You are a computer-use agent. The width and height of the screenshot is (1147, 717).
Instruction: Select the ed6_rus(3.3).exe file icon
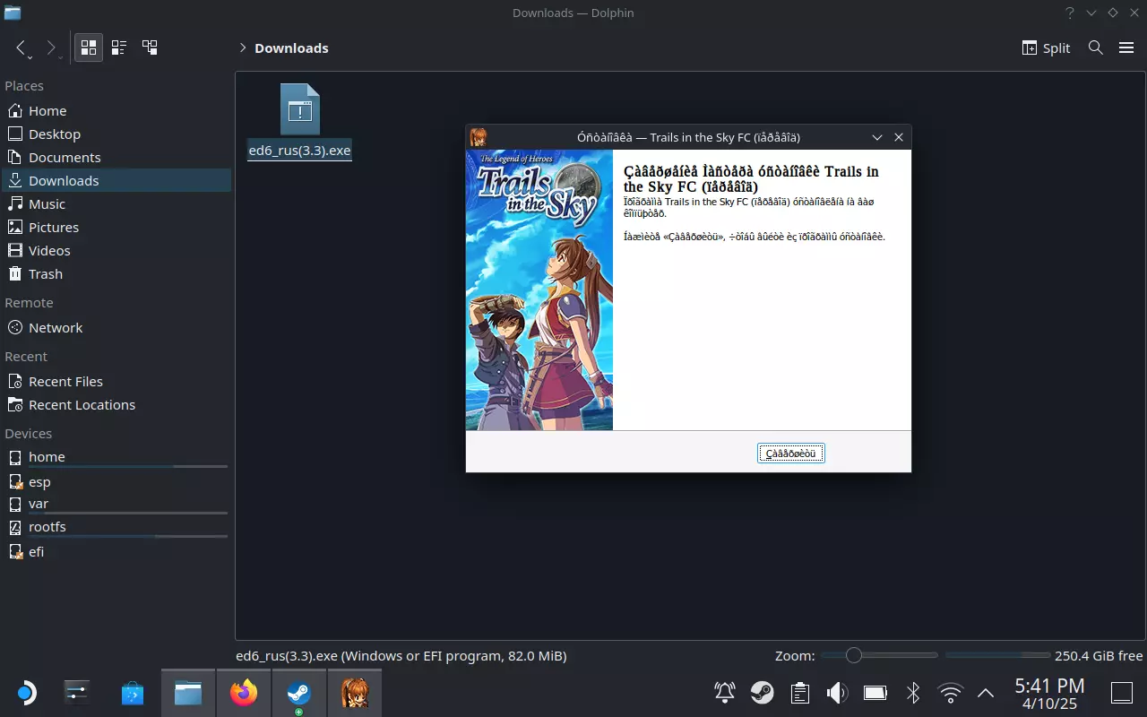300,110
